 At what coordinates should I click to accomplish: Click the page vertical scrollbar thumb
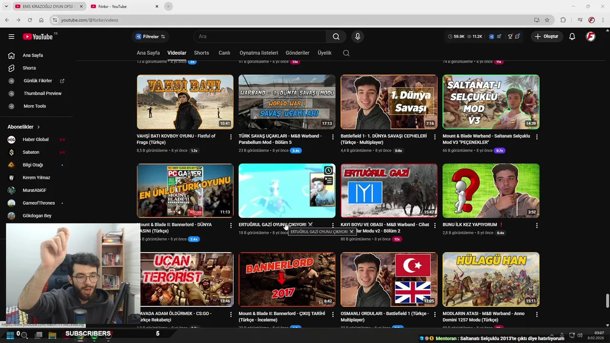tap(607, 302)
